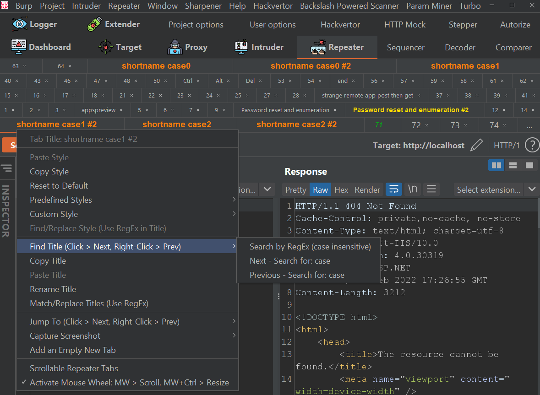This screenshot has height=395, width=540.
Task: Close the Ctrl tab
Action: [198, 81]
